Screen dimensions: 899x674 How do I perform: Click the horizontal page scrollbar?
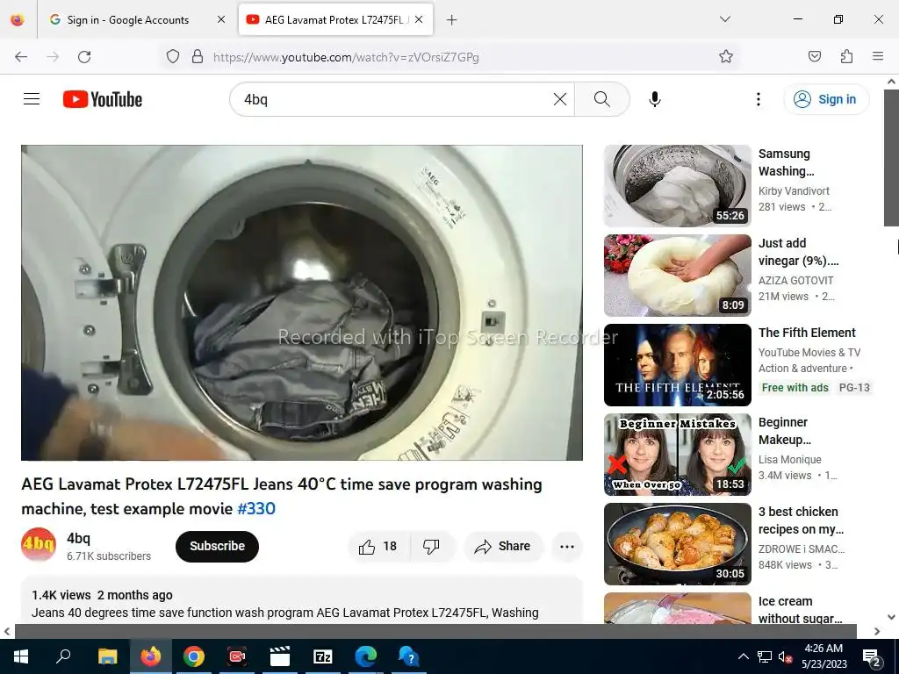pyautogui.click(x=435, y=631)
